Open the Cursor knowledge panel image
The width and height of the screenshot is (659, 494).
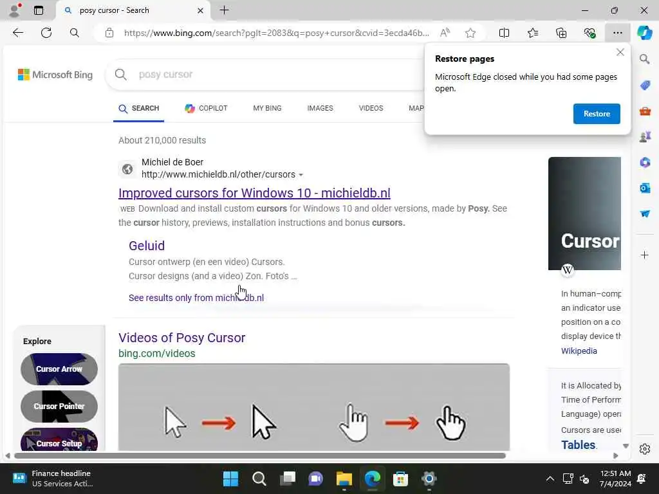(584, 214)
